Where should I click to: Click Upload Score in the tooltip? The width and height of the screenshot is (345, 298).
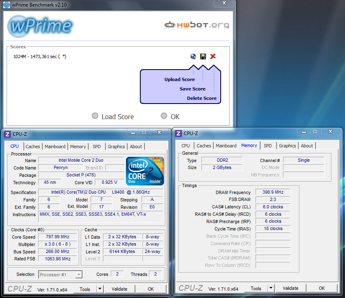tap(180, 79)
